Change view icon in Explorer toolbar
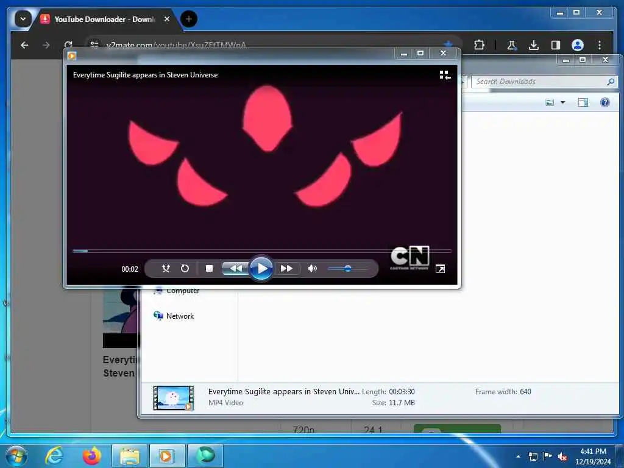 pos(550,102)
